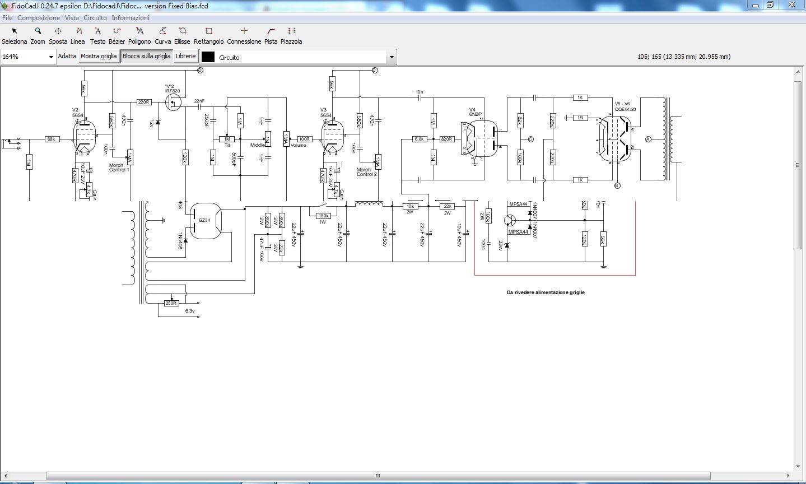This screenshot has width=806, height=484.
Task: Click the Adatta fit button
Action: [x=67, y=57]
